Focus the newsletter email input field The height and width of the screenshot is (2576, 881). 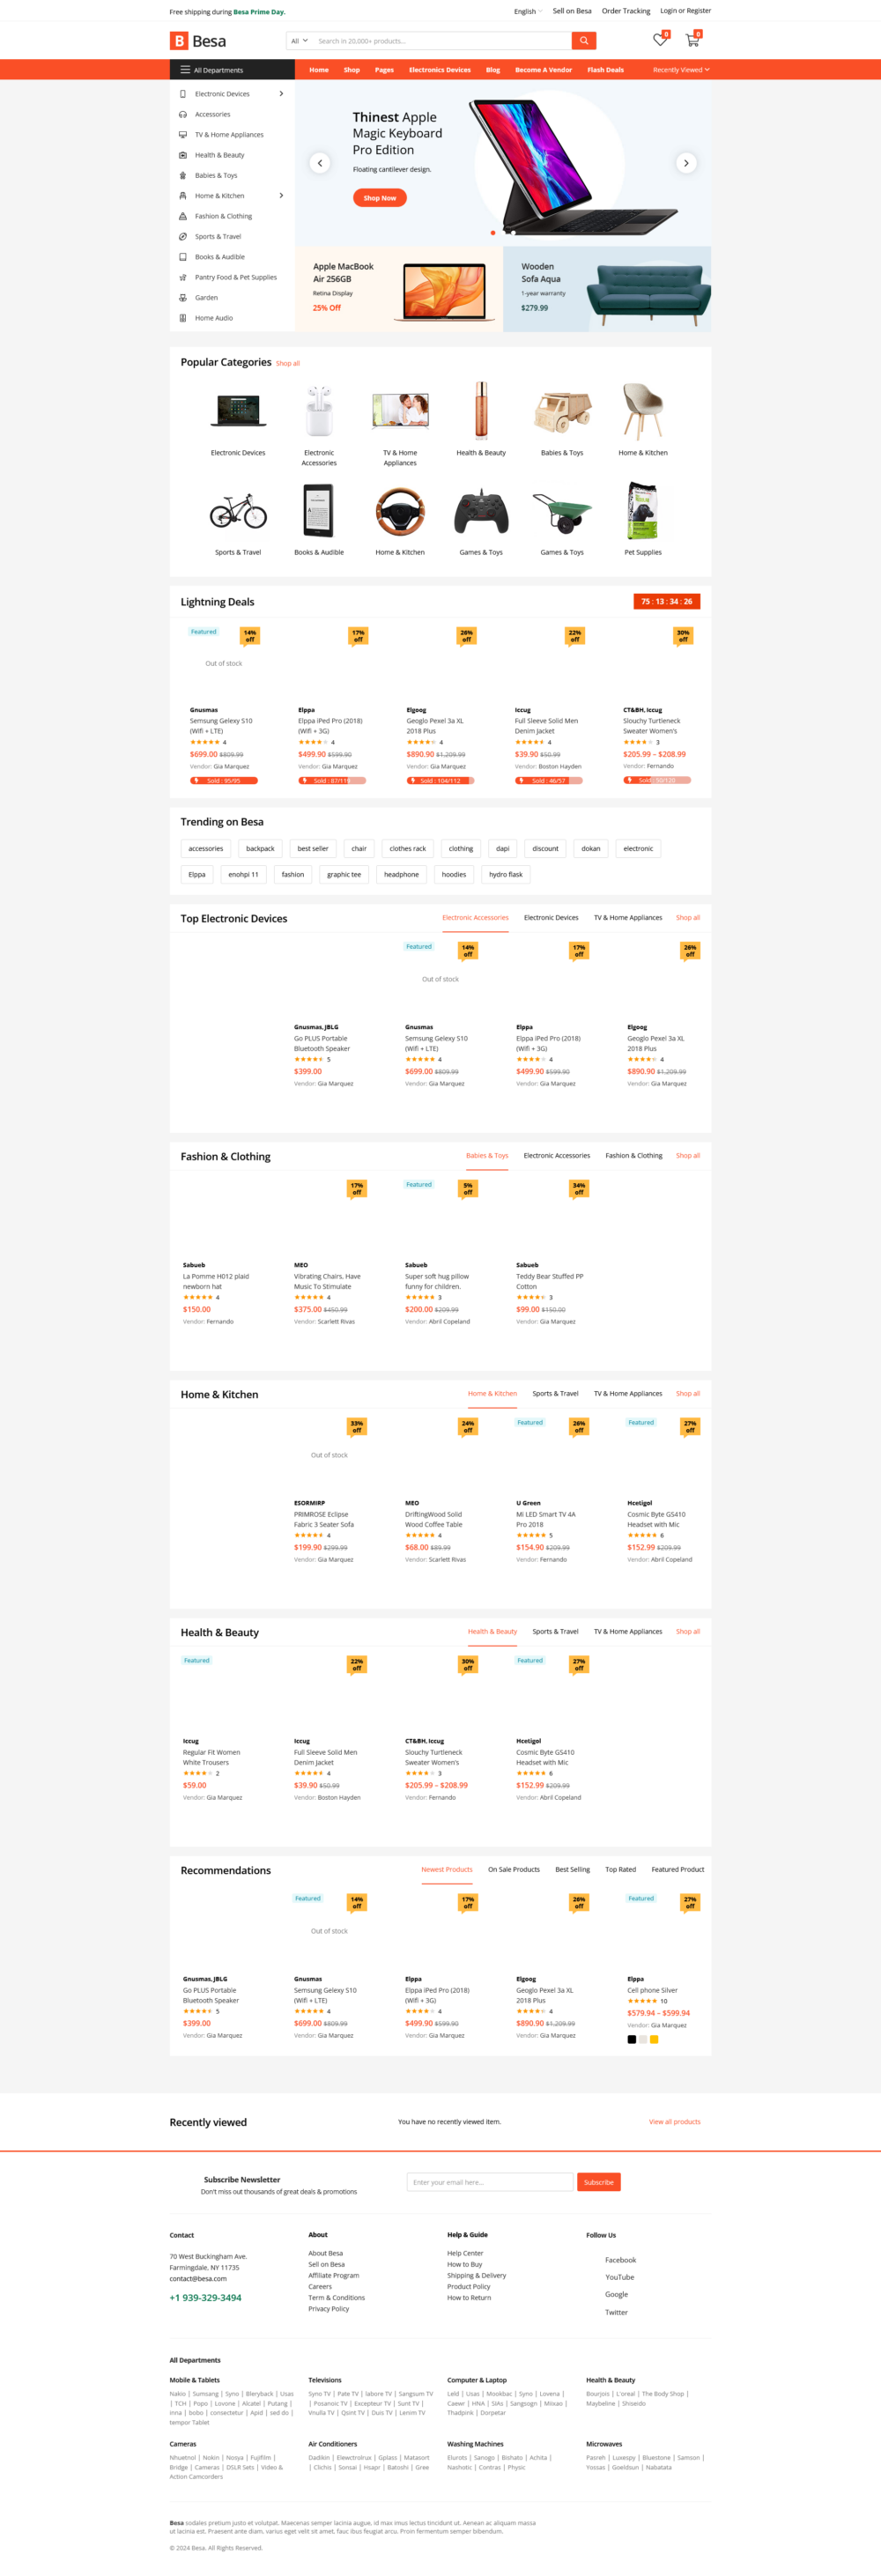(x=490, y=2182)
